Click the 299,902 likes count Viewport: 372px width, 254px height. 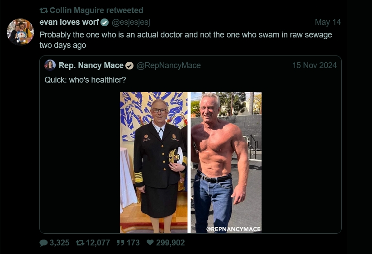[170, 243]
